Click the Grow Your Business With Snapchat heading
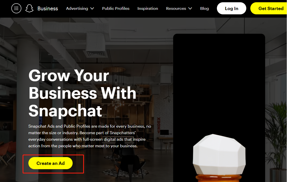Image resolution: width=287 pixels, height=182 pixels. pos(82,93)
